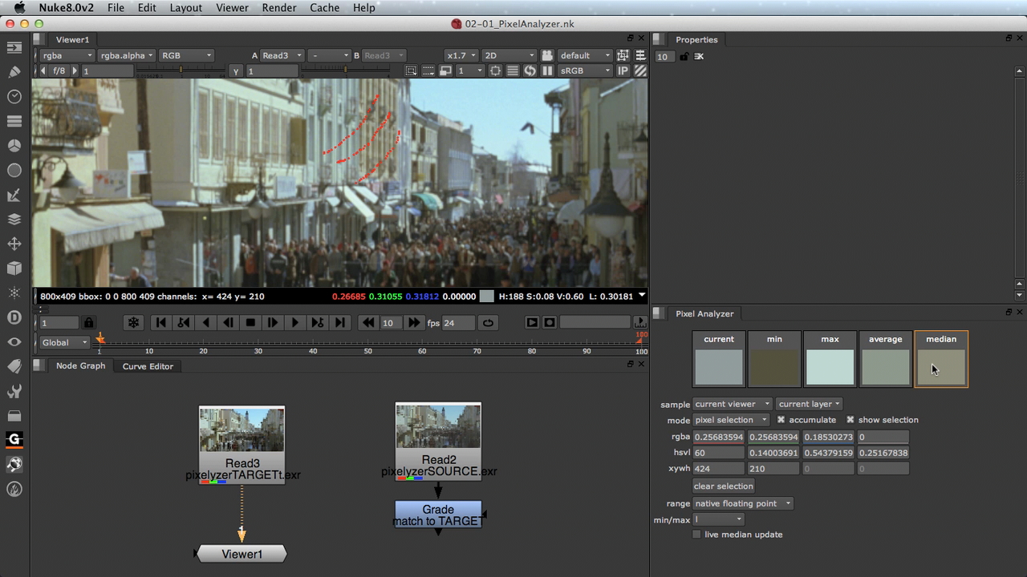Screen dimensions: 1027x577
Task: Toggle the accumulate checkbox
Action: click(x=781, y=420)
